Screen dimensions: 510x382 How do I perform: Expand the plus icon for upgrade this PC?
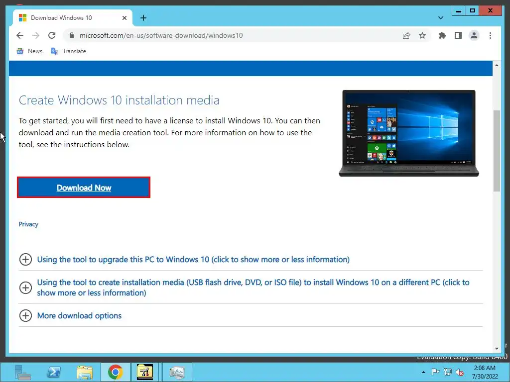pos(26,259)
